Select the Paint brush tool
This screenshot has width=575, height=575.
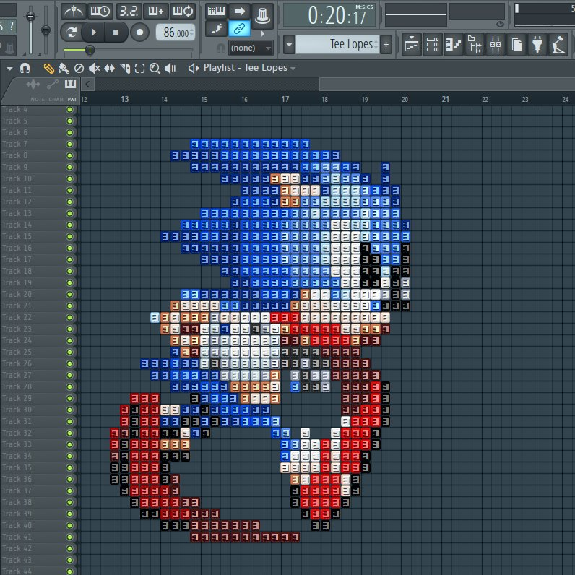[x=64, y=68]
